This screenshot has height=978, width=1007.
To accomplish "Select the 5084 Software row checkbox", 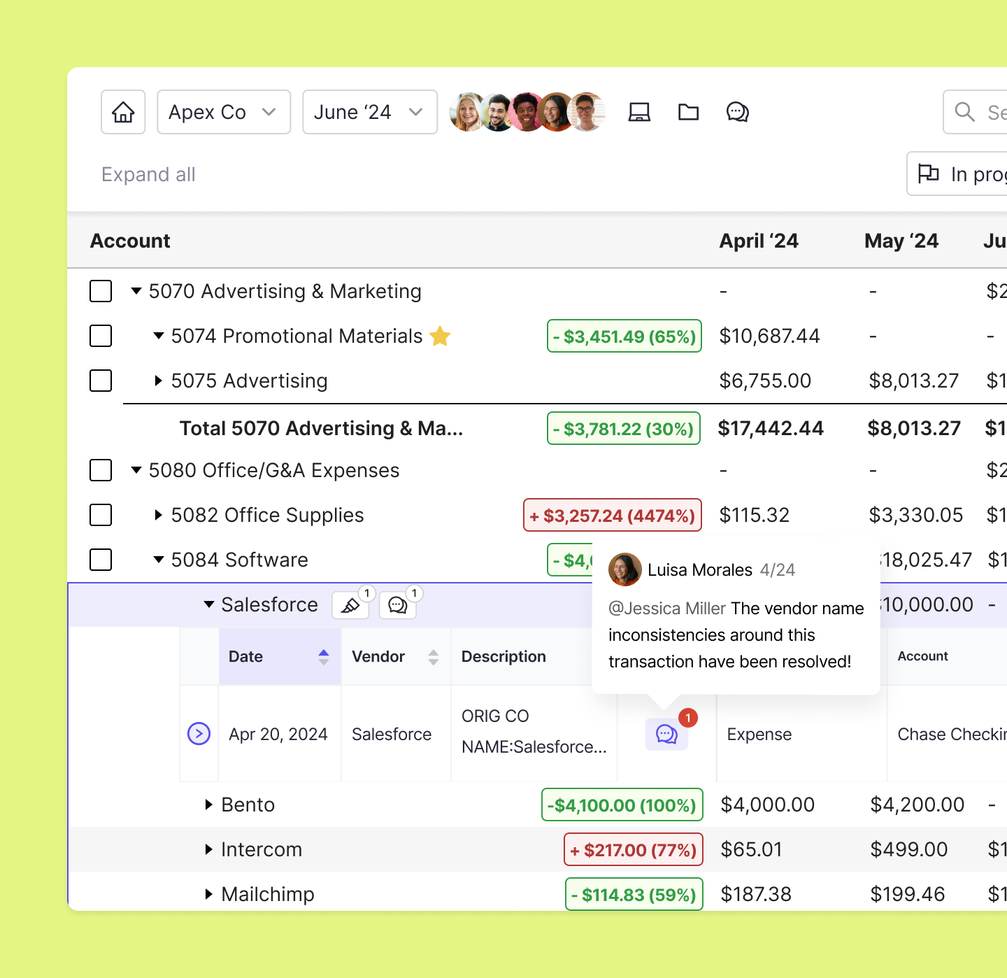I will [101, 560].
